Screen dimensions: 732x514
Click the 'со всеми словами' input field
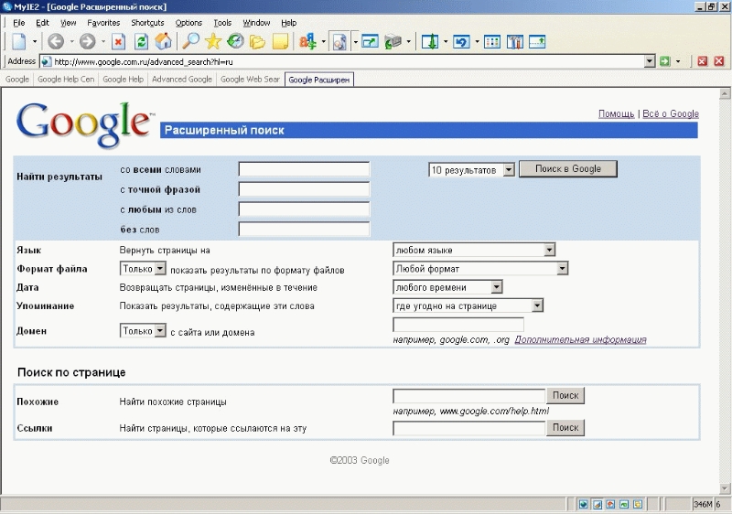click(x=304, y=169)
